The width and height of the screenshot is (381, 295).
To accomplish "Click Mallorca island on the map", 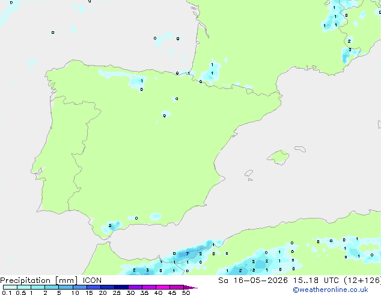I will [279, 157].
